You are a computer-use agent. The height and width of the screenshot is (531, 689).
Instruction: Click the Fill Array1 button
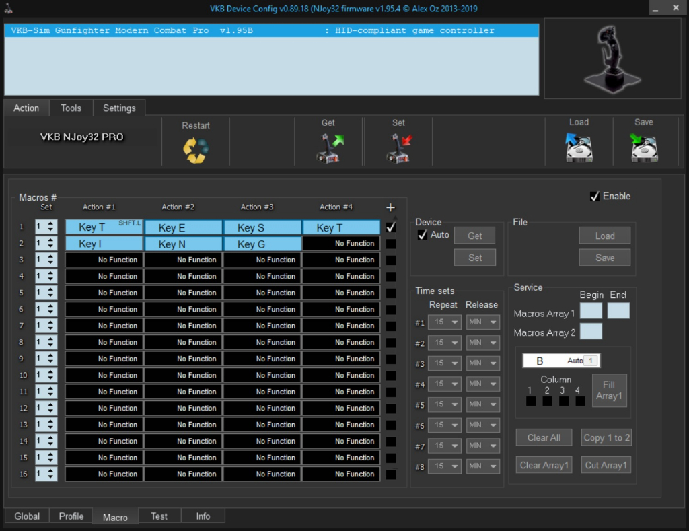pos(609,390)
